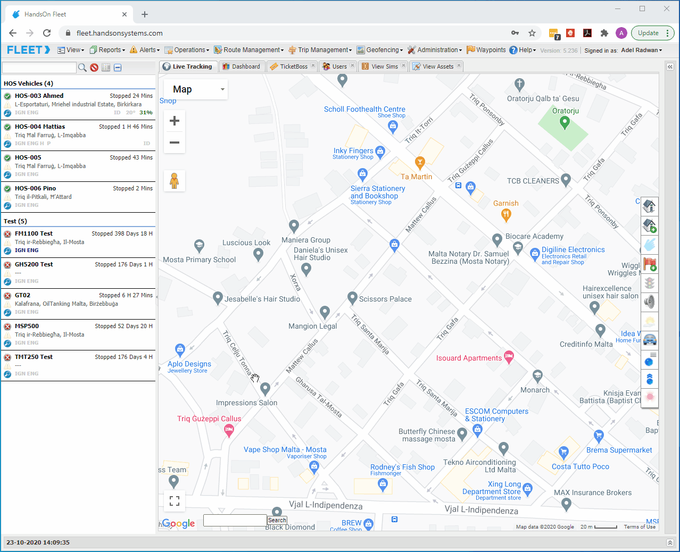Open the Route Management menu

click(x=249, y=50)
